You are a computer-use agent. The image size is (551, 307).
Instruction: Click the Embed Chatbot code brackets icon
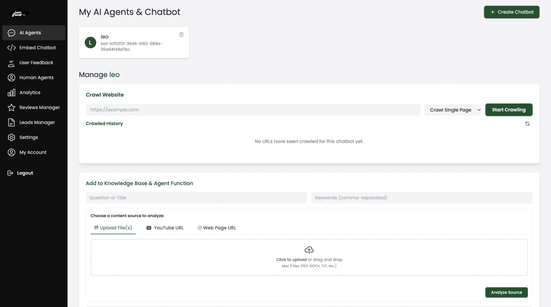coord(11,47)
